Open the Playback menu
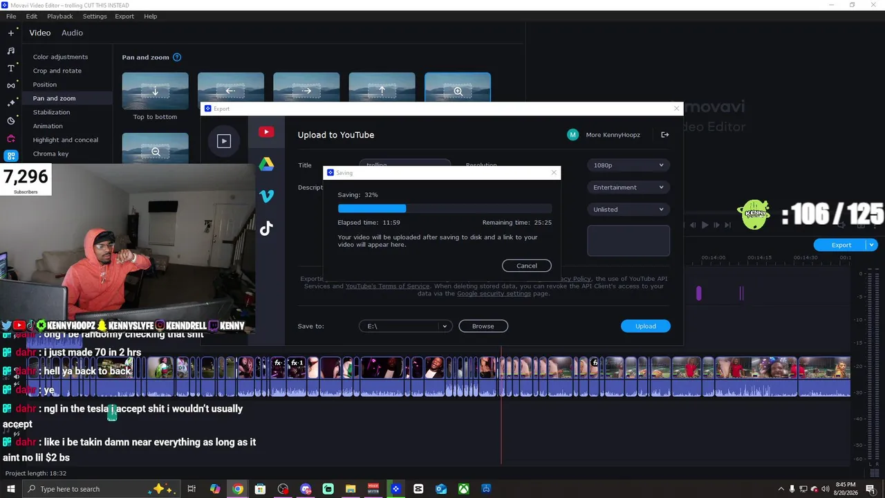 (60, 16)
